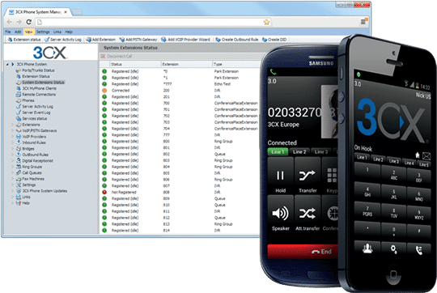Open the Settings menu
The image size is (437, 293).
point(43,32)
